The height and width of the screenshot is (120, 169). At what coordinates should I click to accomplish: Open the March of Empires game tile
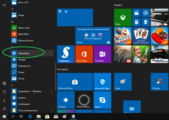point(123,54)
